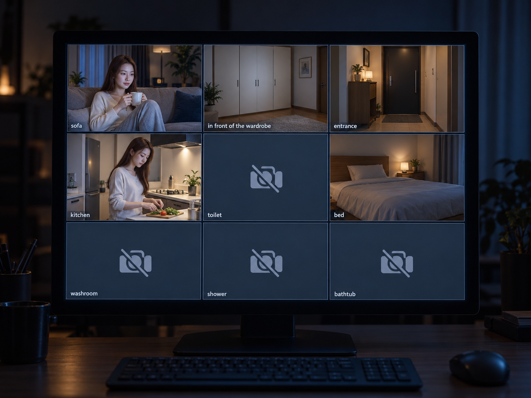
Task: Click the 'shower' label
Action: click(x=217, y=294)
